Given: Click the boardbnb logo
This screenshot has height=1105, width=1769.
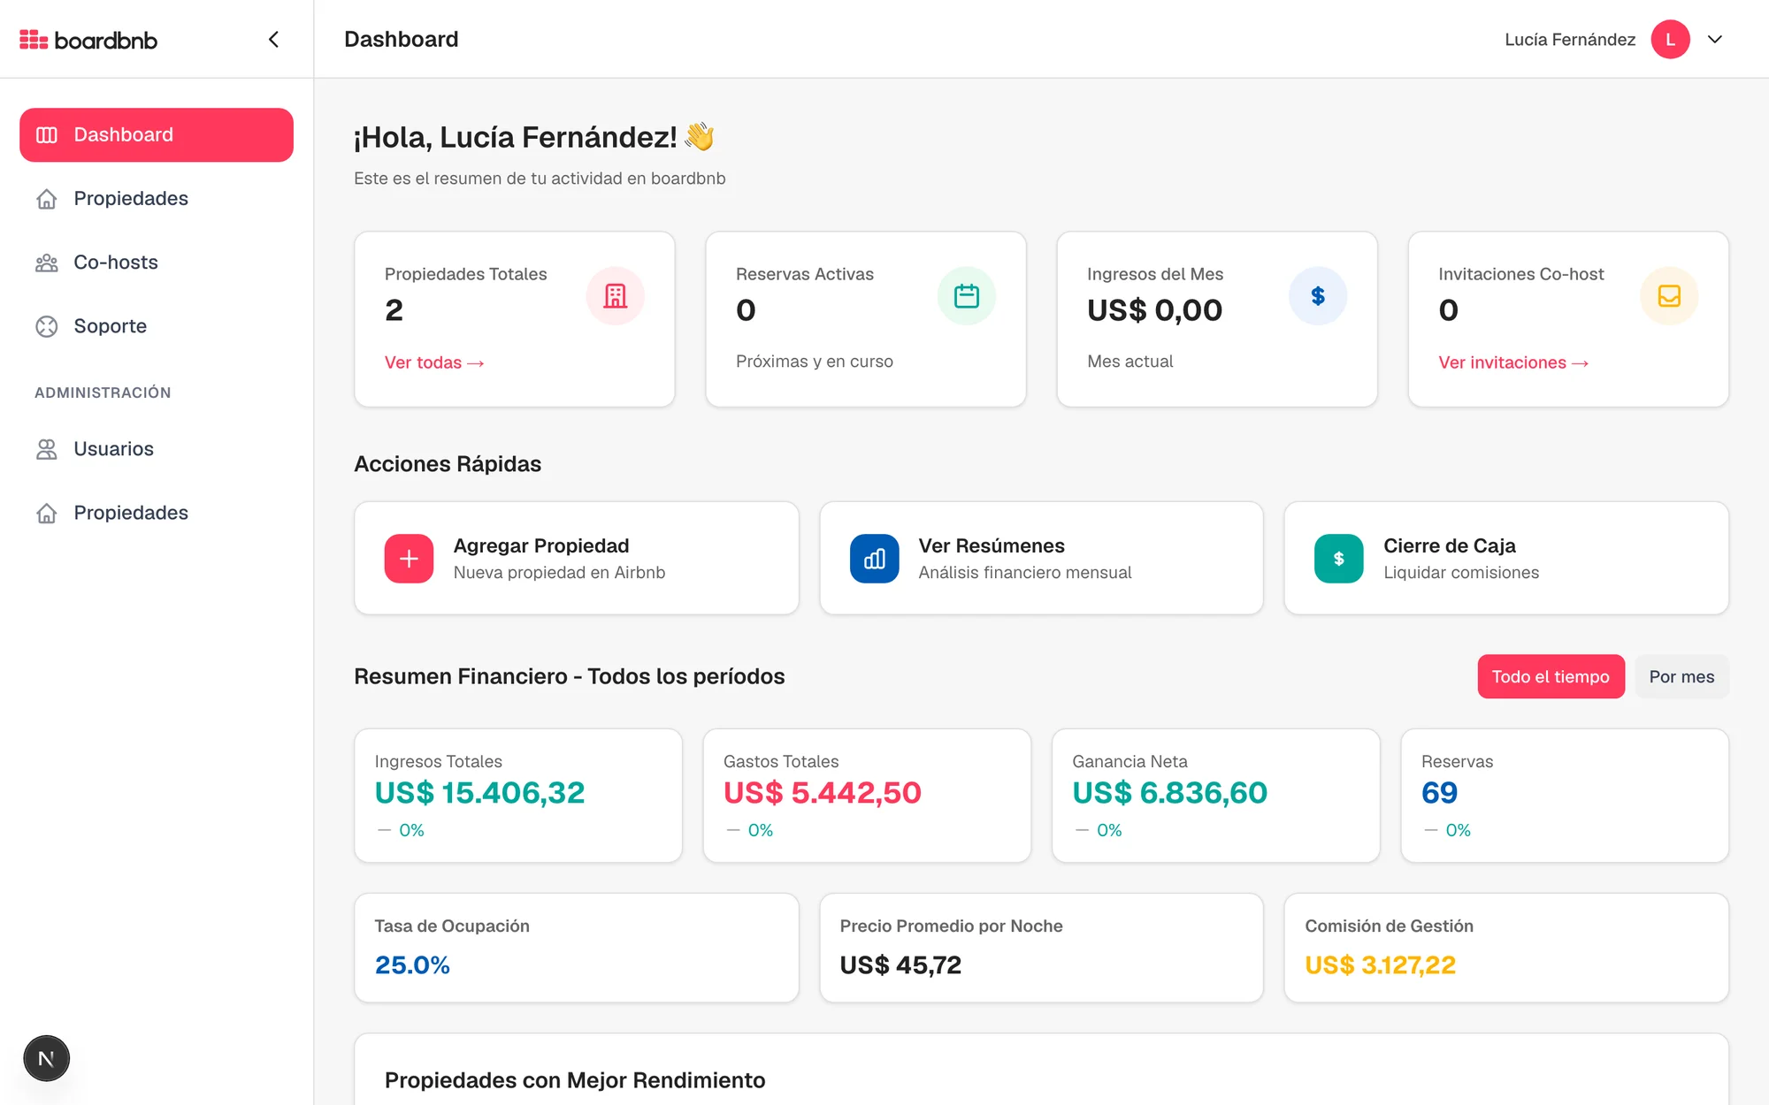Looking at the screenshot, I should coord(88,40).
